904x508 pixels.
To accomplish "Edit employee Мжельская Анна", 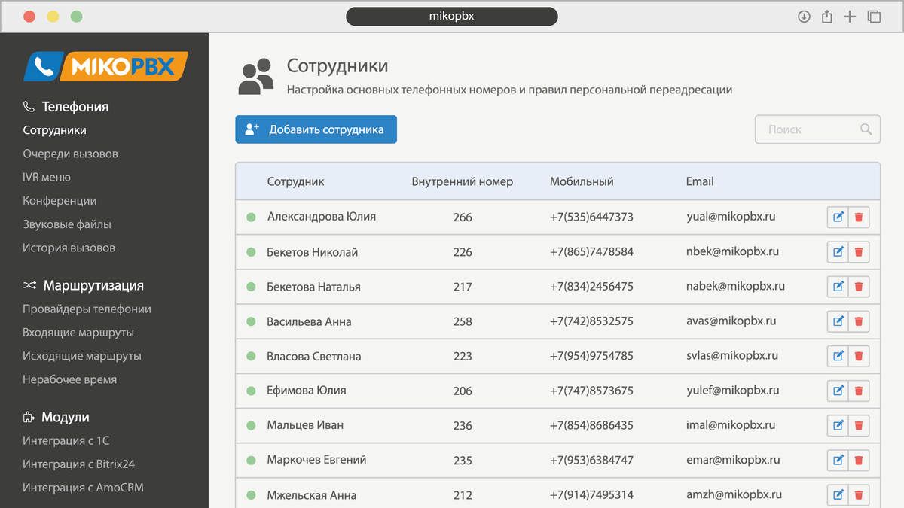I will coord(838,494).
